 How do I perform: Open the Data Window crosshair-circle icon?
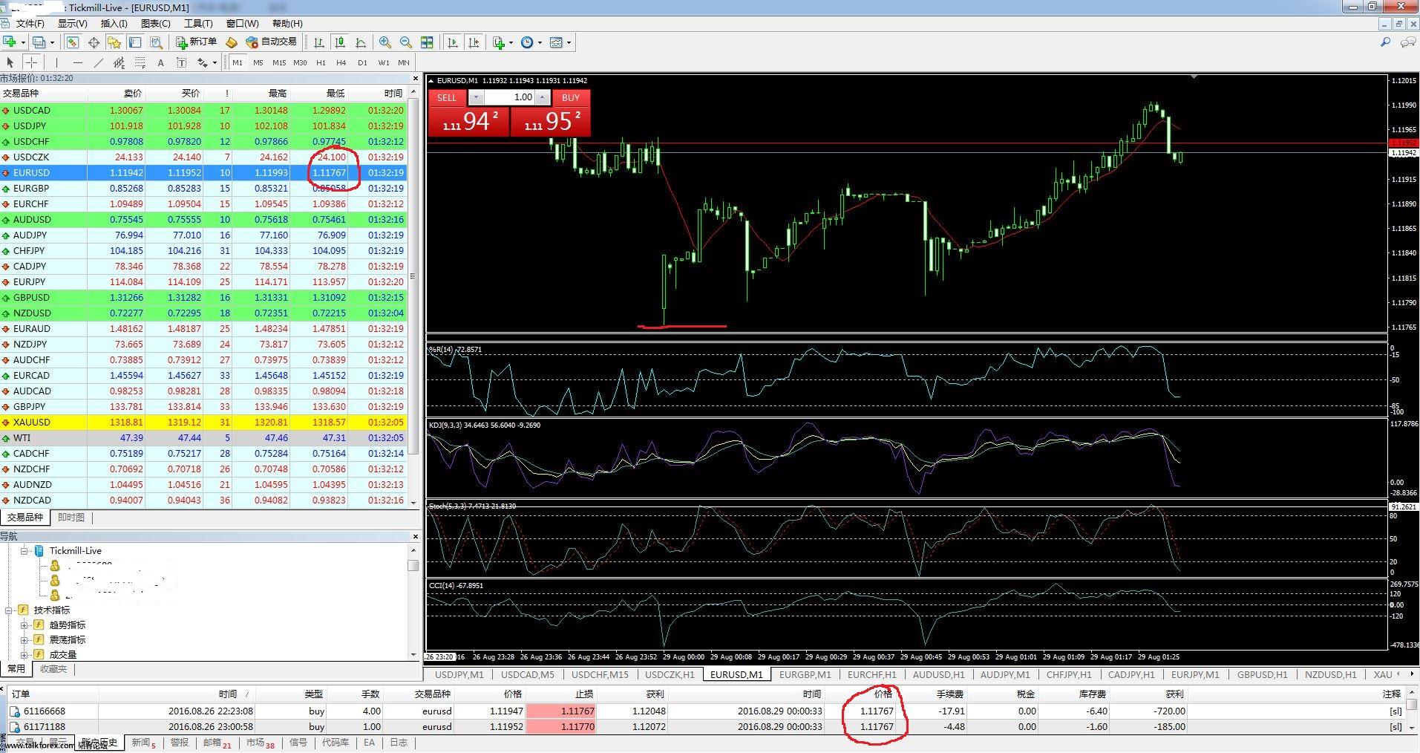coord(94,42)
